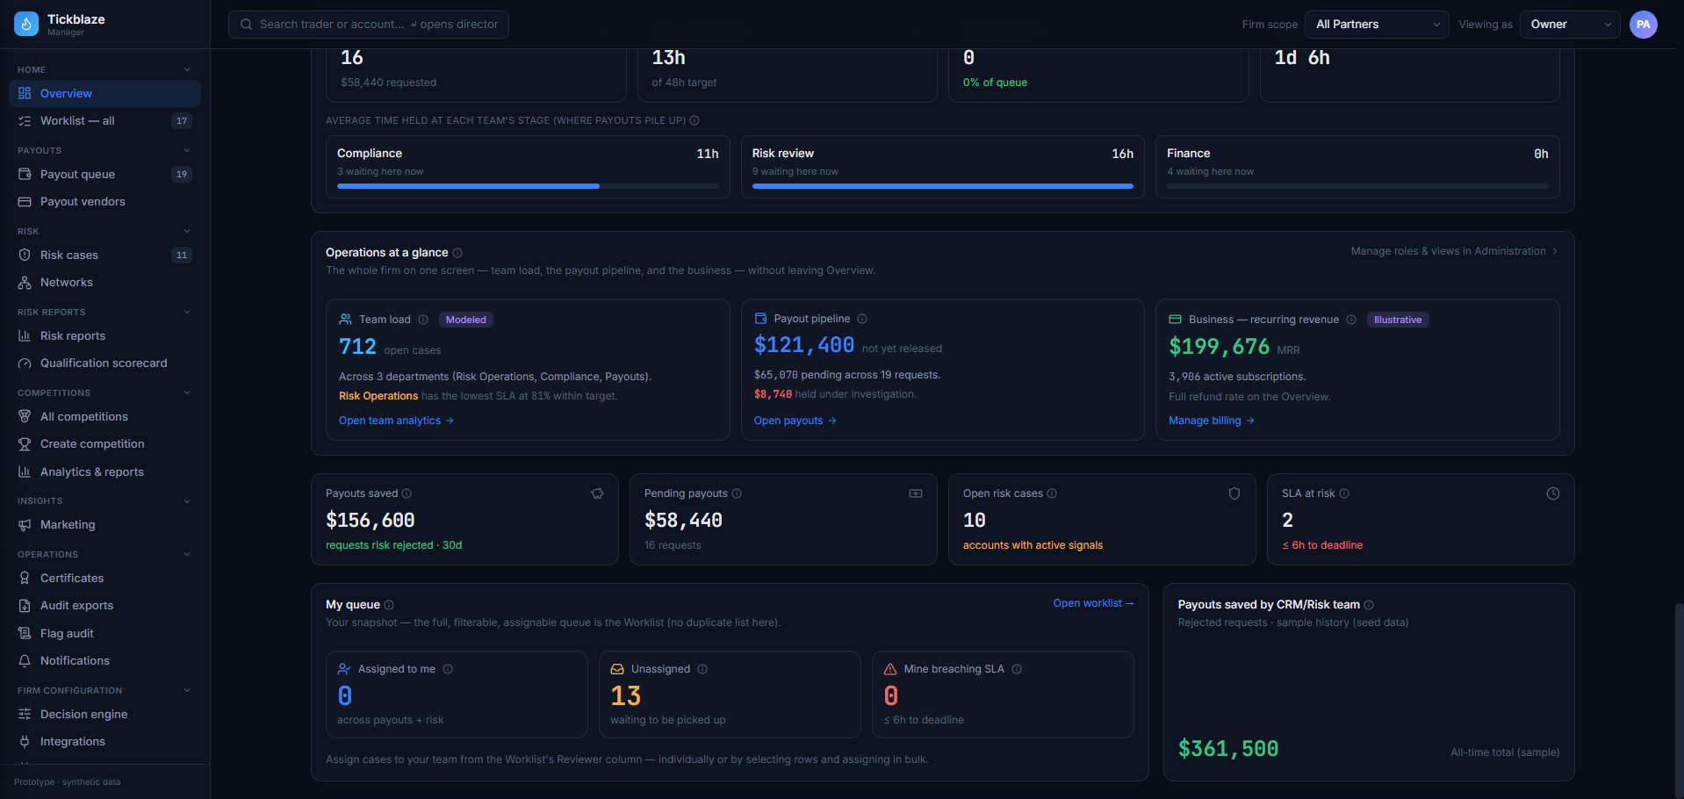Collapse the RISK sidebar section
This screenshot has width=1684, height=799.
point(187,231)
